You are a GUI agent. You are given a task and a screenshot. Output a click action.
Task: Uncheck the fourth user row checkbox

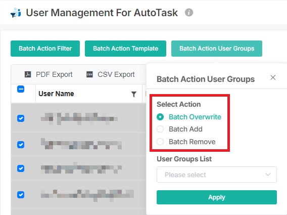[x=21, y=195]
